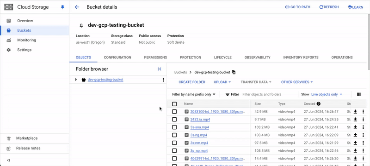Image resolution: width=370 pixels, height=166 pixels.
Task: Expand dev-gcp-testing-bucket tree node
Action: coord(76,80)
